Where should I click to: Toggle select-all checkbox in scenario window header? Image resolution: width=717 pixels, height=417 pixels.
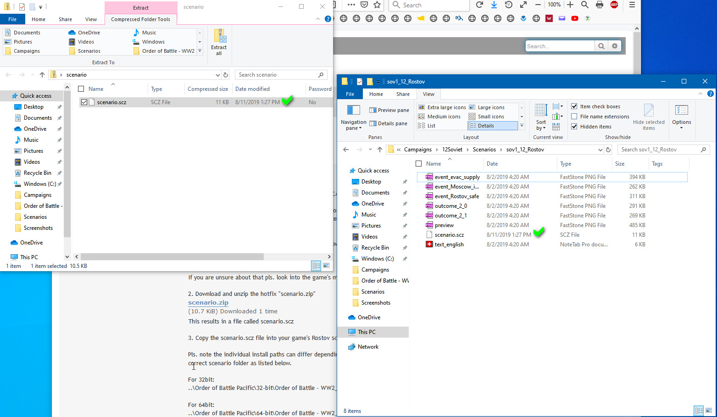pos(81,89)
